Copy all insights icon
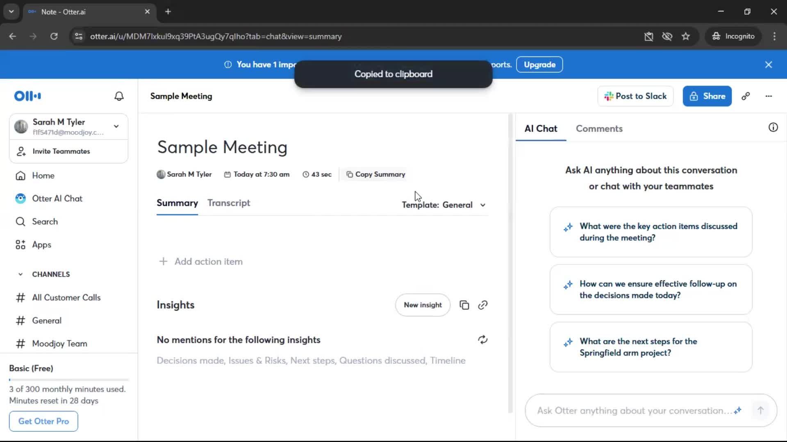Image resolution: width=787 pixels, height=442 pixels. click(464, 305)
